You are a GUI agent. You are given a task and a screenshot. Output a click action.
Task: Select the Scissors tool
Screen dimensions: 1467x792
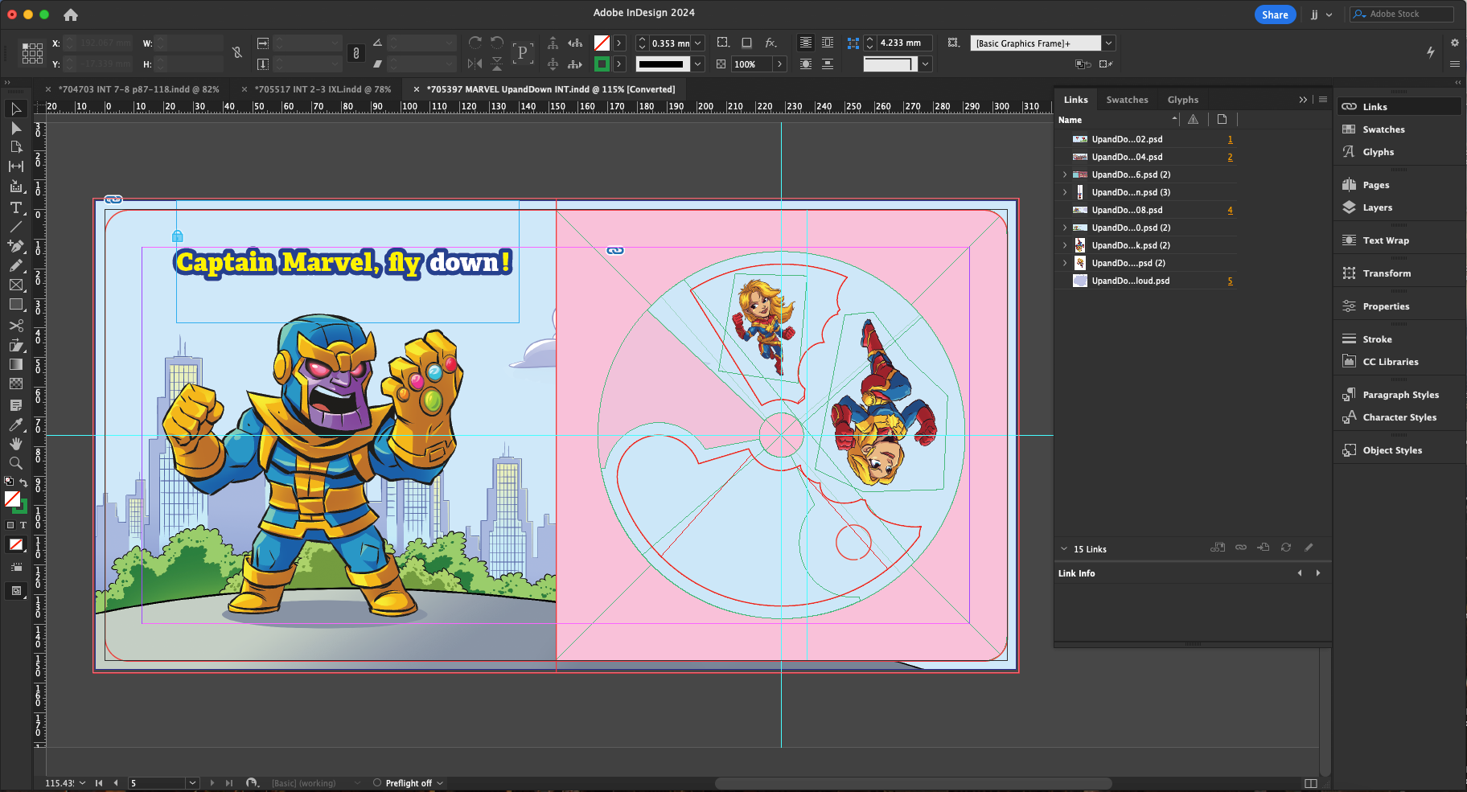[16, 326]
